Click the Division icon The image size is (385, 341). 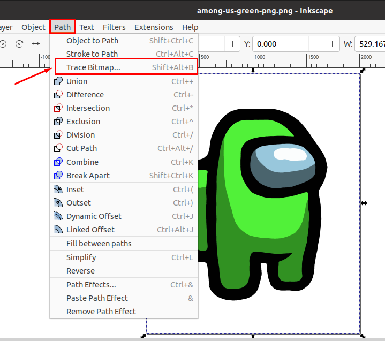[58, 134]
